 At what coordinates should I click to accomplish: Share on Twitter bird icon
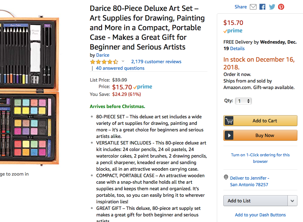(272, 7)
